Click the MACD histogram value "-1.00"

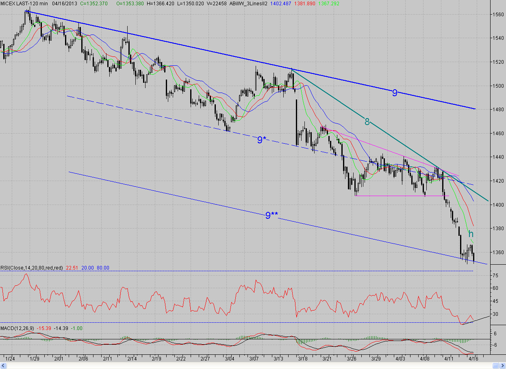click(x=77, y=328)
